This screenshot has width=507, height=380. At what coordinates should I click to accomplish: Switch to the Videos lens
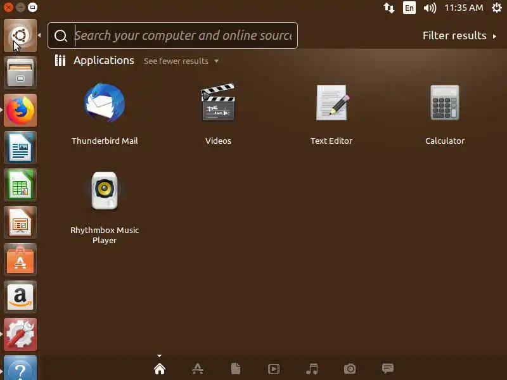pyautogui.click(x=274, y=369)
